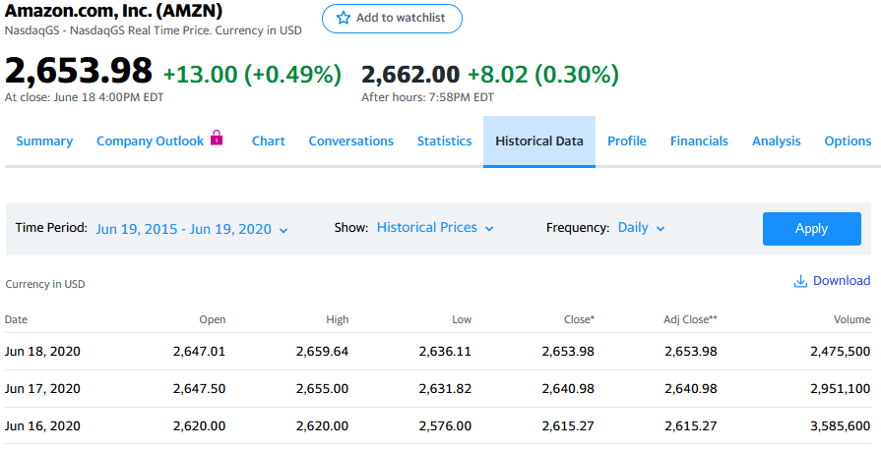Click the Download link text
This screenshot has height=449, width=881.
[841, 281]
